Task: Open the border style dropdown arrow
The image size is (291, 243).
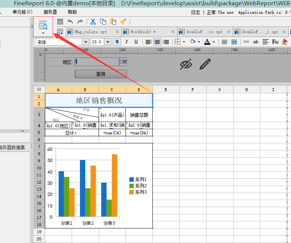Action: click(x=184, y=42)
